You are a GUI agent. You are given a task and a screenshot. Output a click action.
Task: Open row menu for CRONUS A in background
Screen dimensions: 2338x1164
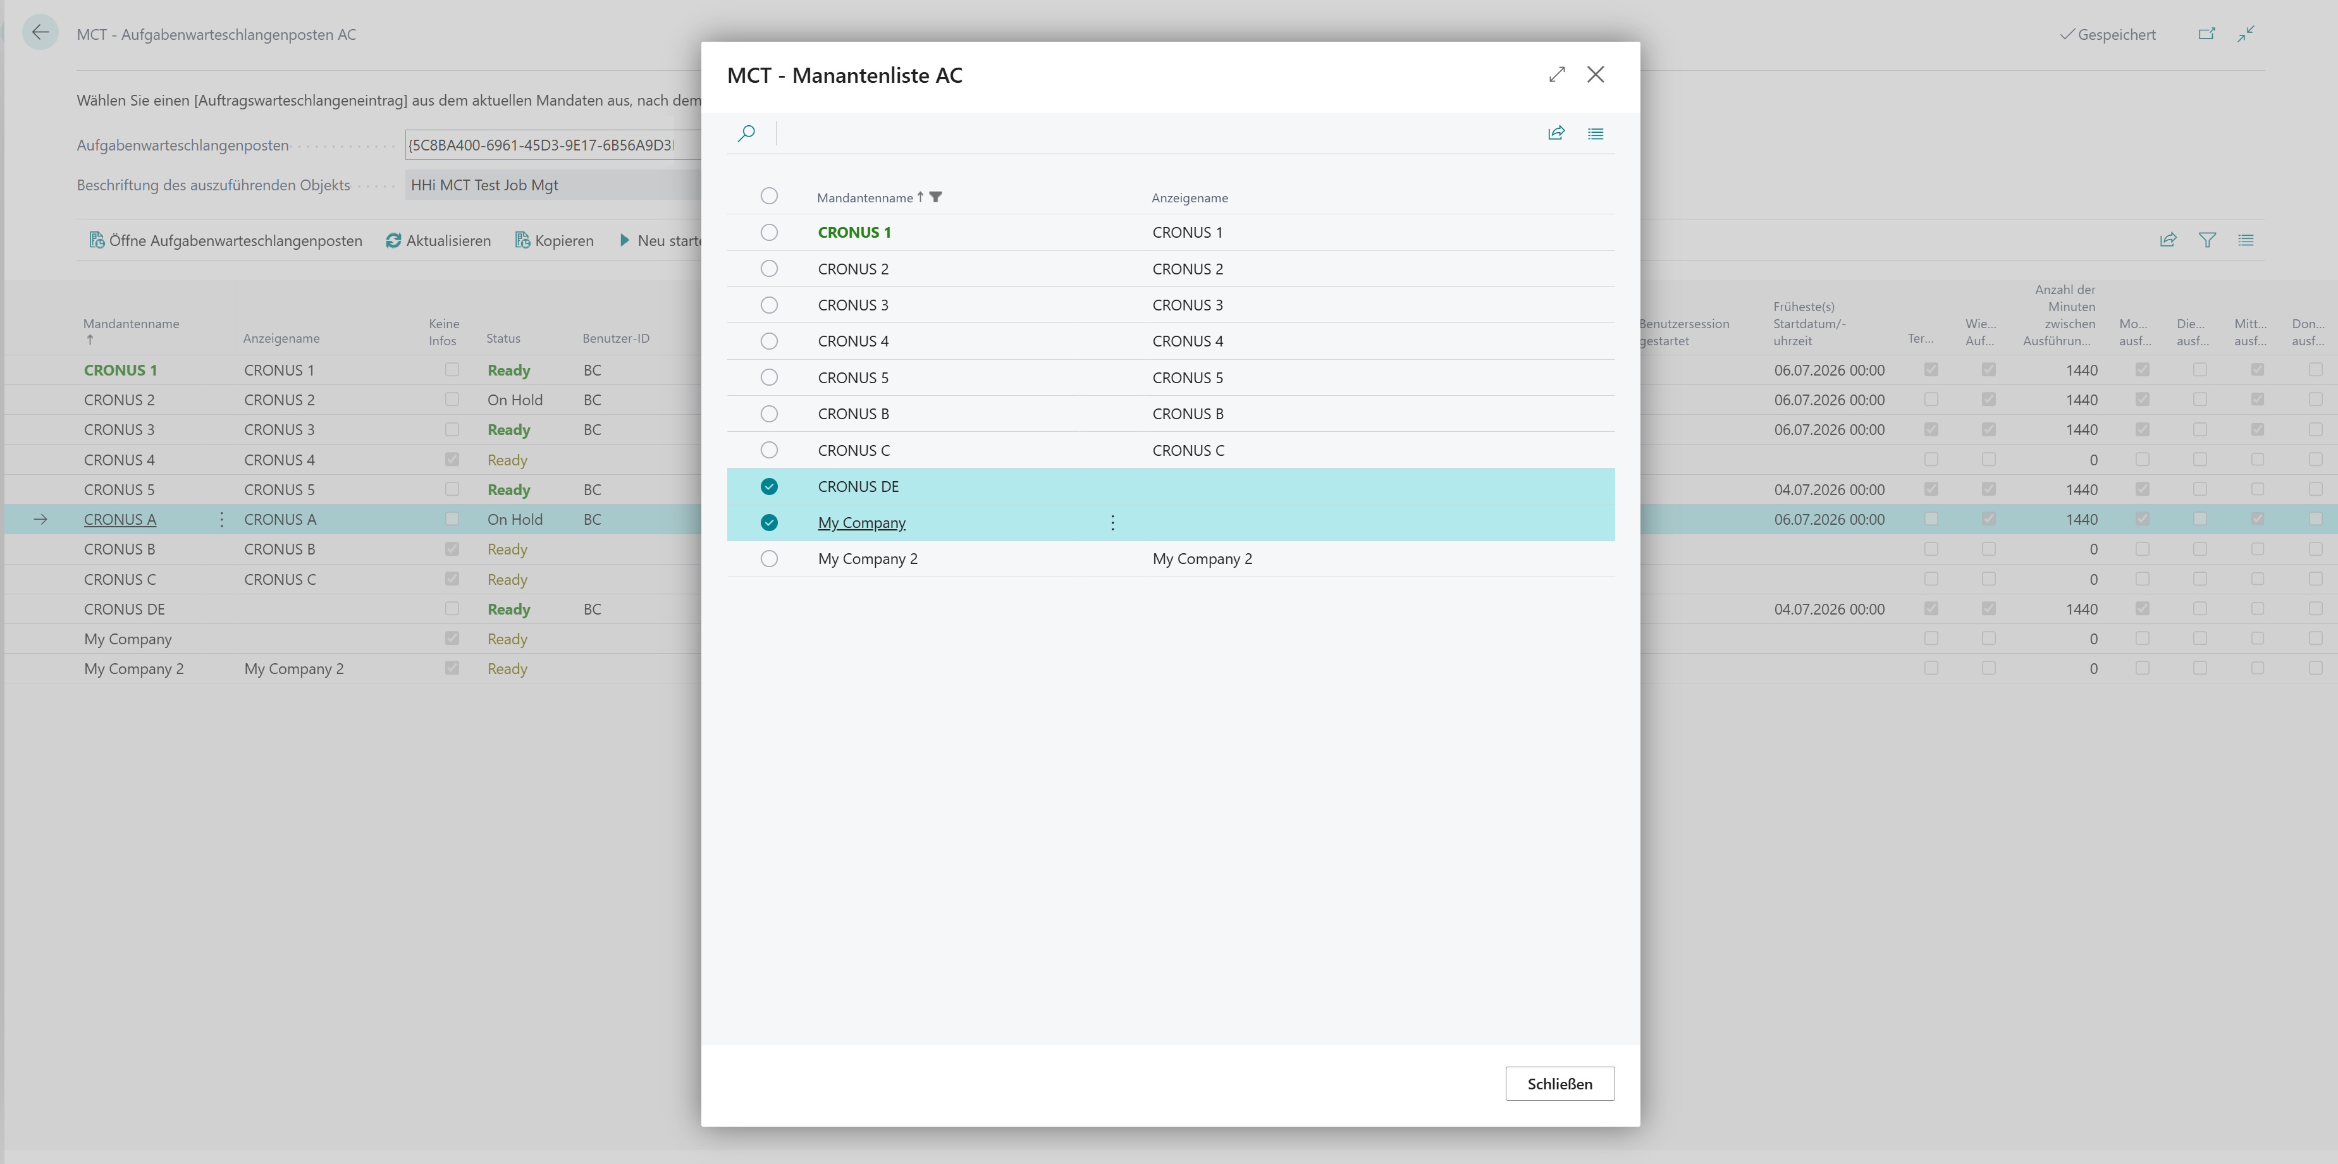tap(221, 520)
